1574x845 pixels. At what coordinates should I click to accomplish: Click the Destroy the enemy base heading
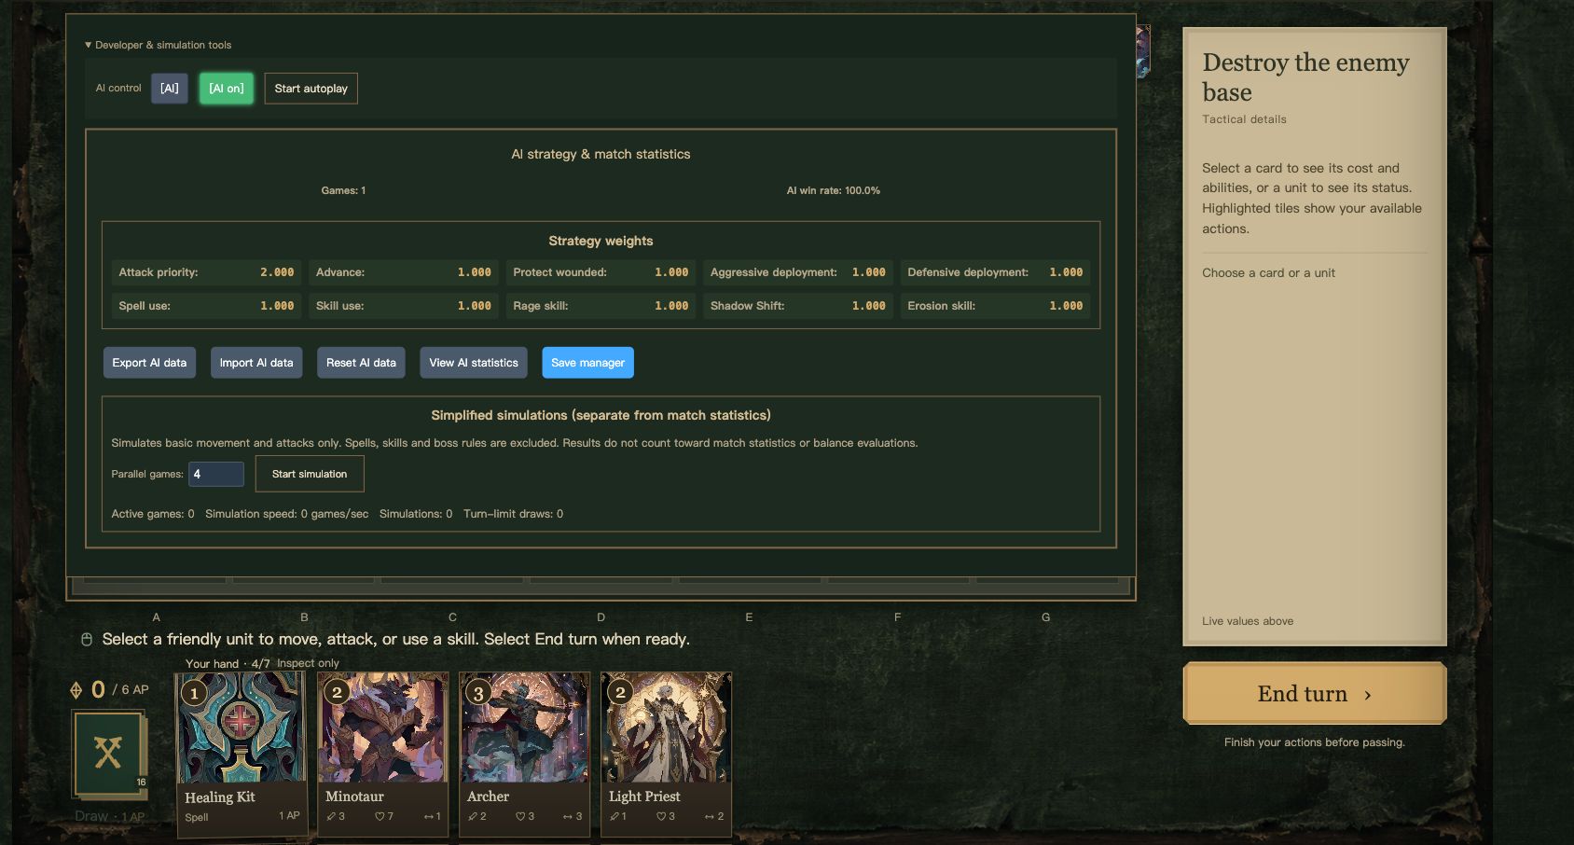tap(1305, 76)
